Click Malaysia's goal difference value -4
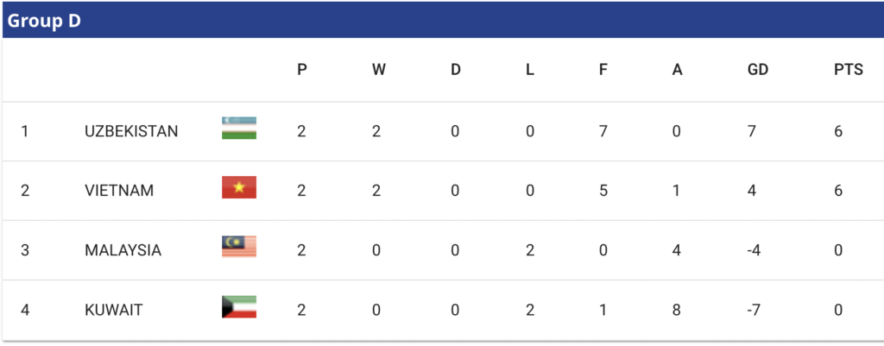Viewport: 884px width, 346px height. tap(755, 250)
